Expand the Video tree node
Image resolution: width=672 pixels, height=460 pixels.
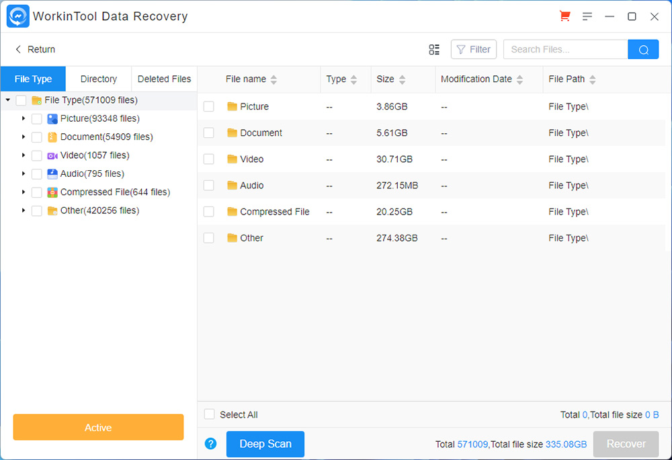pos(24,155)
